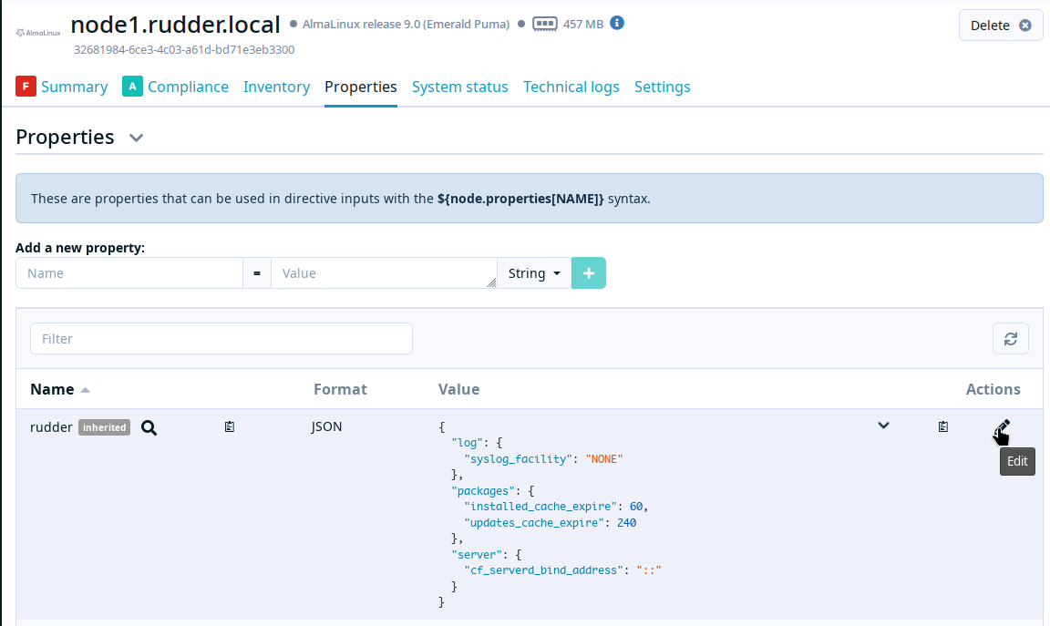Refresh the properties table
Screen dimensions: 1050x626
coord(1010,339)
